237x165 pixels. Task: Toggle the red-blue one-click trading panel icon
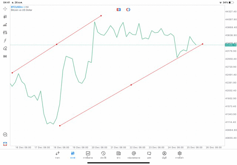118,10
